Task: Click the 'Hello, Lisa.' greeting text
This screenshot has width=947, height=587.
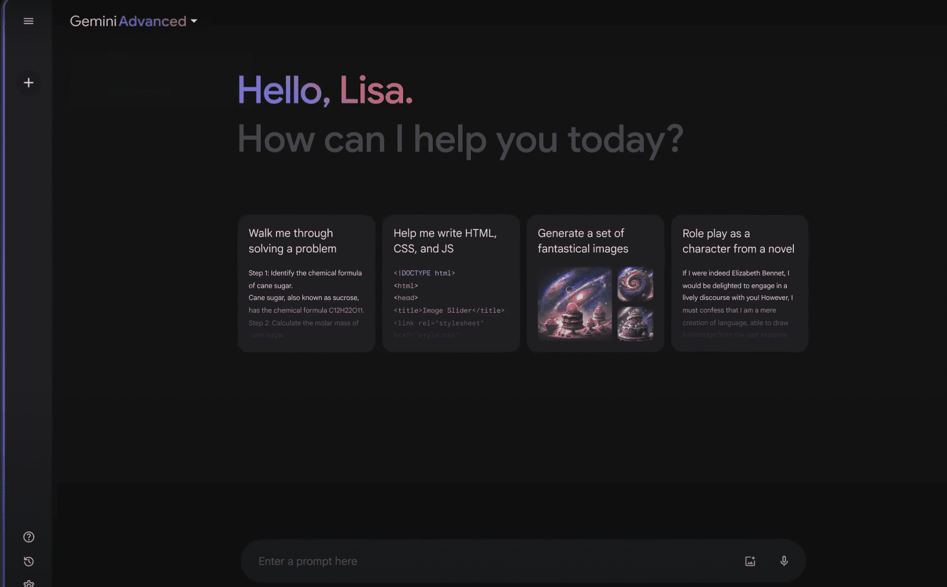Action: pos(325,90)
